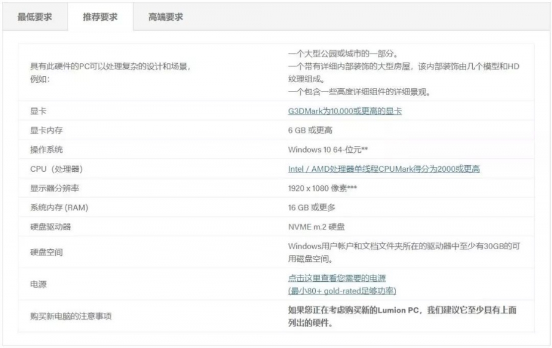
Task: Select the 推荐要求 tab
Action: click(x=100, y=17)
